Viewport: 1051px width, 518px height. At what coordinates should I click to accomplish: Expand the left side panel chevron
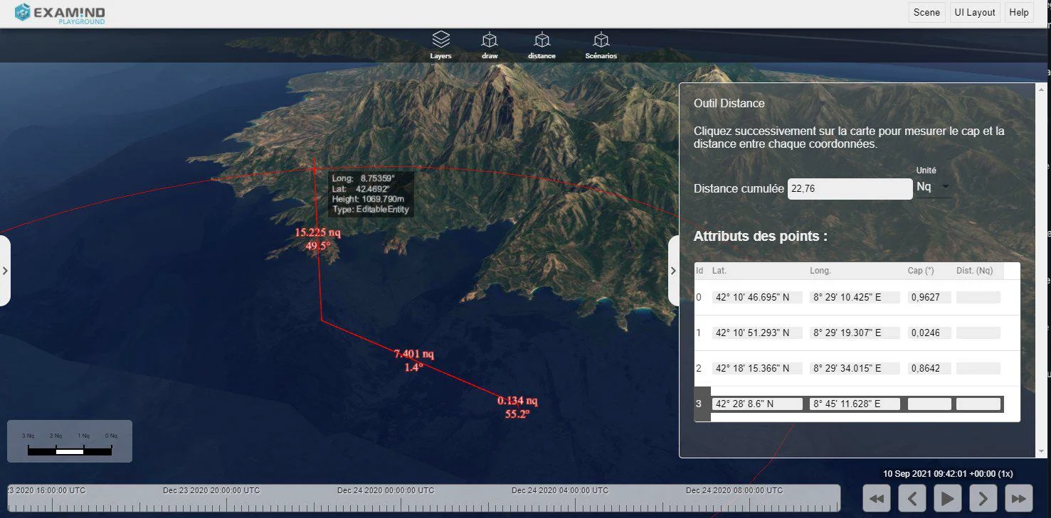click(x=5, y=271)
